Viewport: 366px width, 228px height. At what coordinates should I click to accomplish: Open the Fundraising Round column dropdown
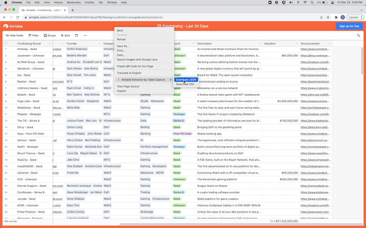click(50, 44)
